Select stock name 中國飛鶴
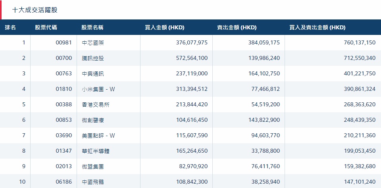Screen dimensions: 381x188 (93, 182)
